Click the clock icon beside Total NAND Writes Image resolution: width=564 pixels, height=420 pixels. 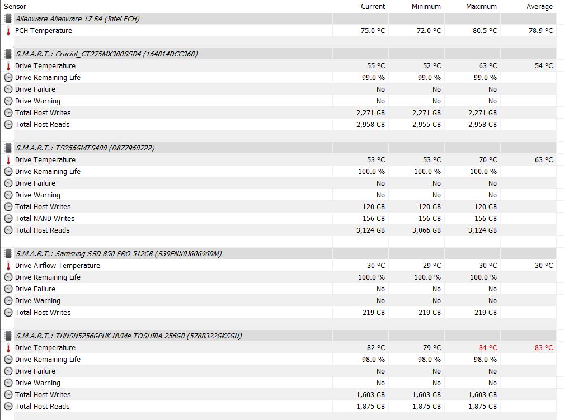8,219
